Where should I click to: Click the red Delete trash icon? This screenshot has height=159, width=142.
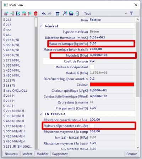tap(35, 14)
